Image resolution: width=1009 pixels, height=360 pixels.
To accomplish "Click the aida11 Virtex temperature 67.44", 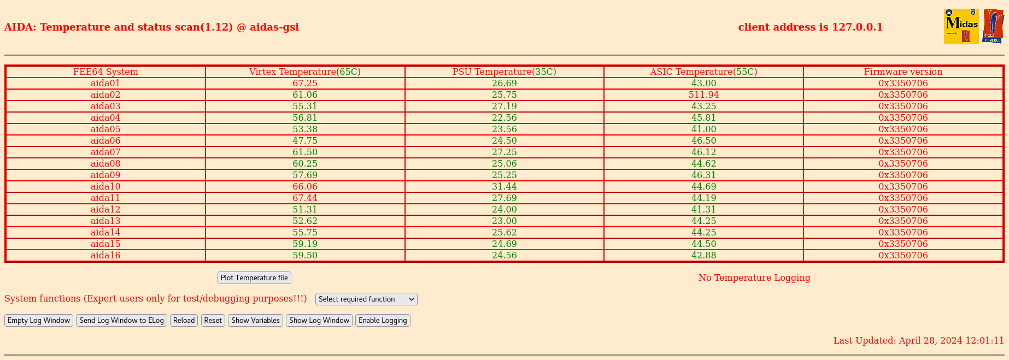I will pos(305,198).
